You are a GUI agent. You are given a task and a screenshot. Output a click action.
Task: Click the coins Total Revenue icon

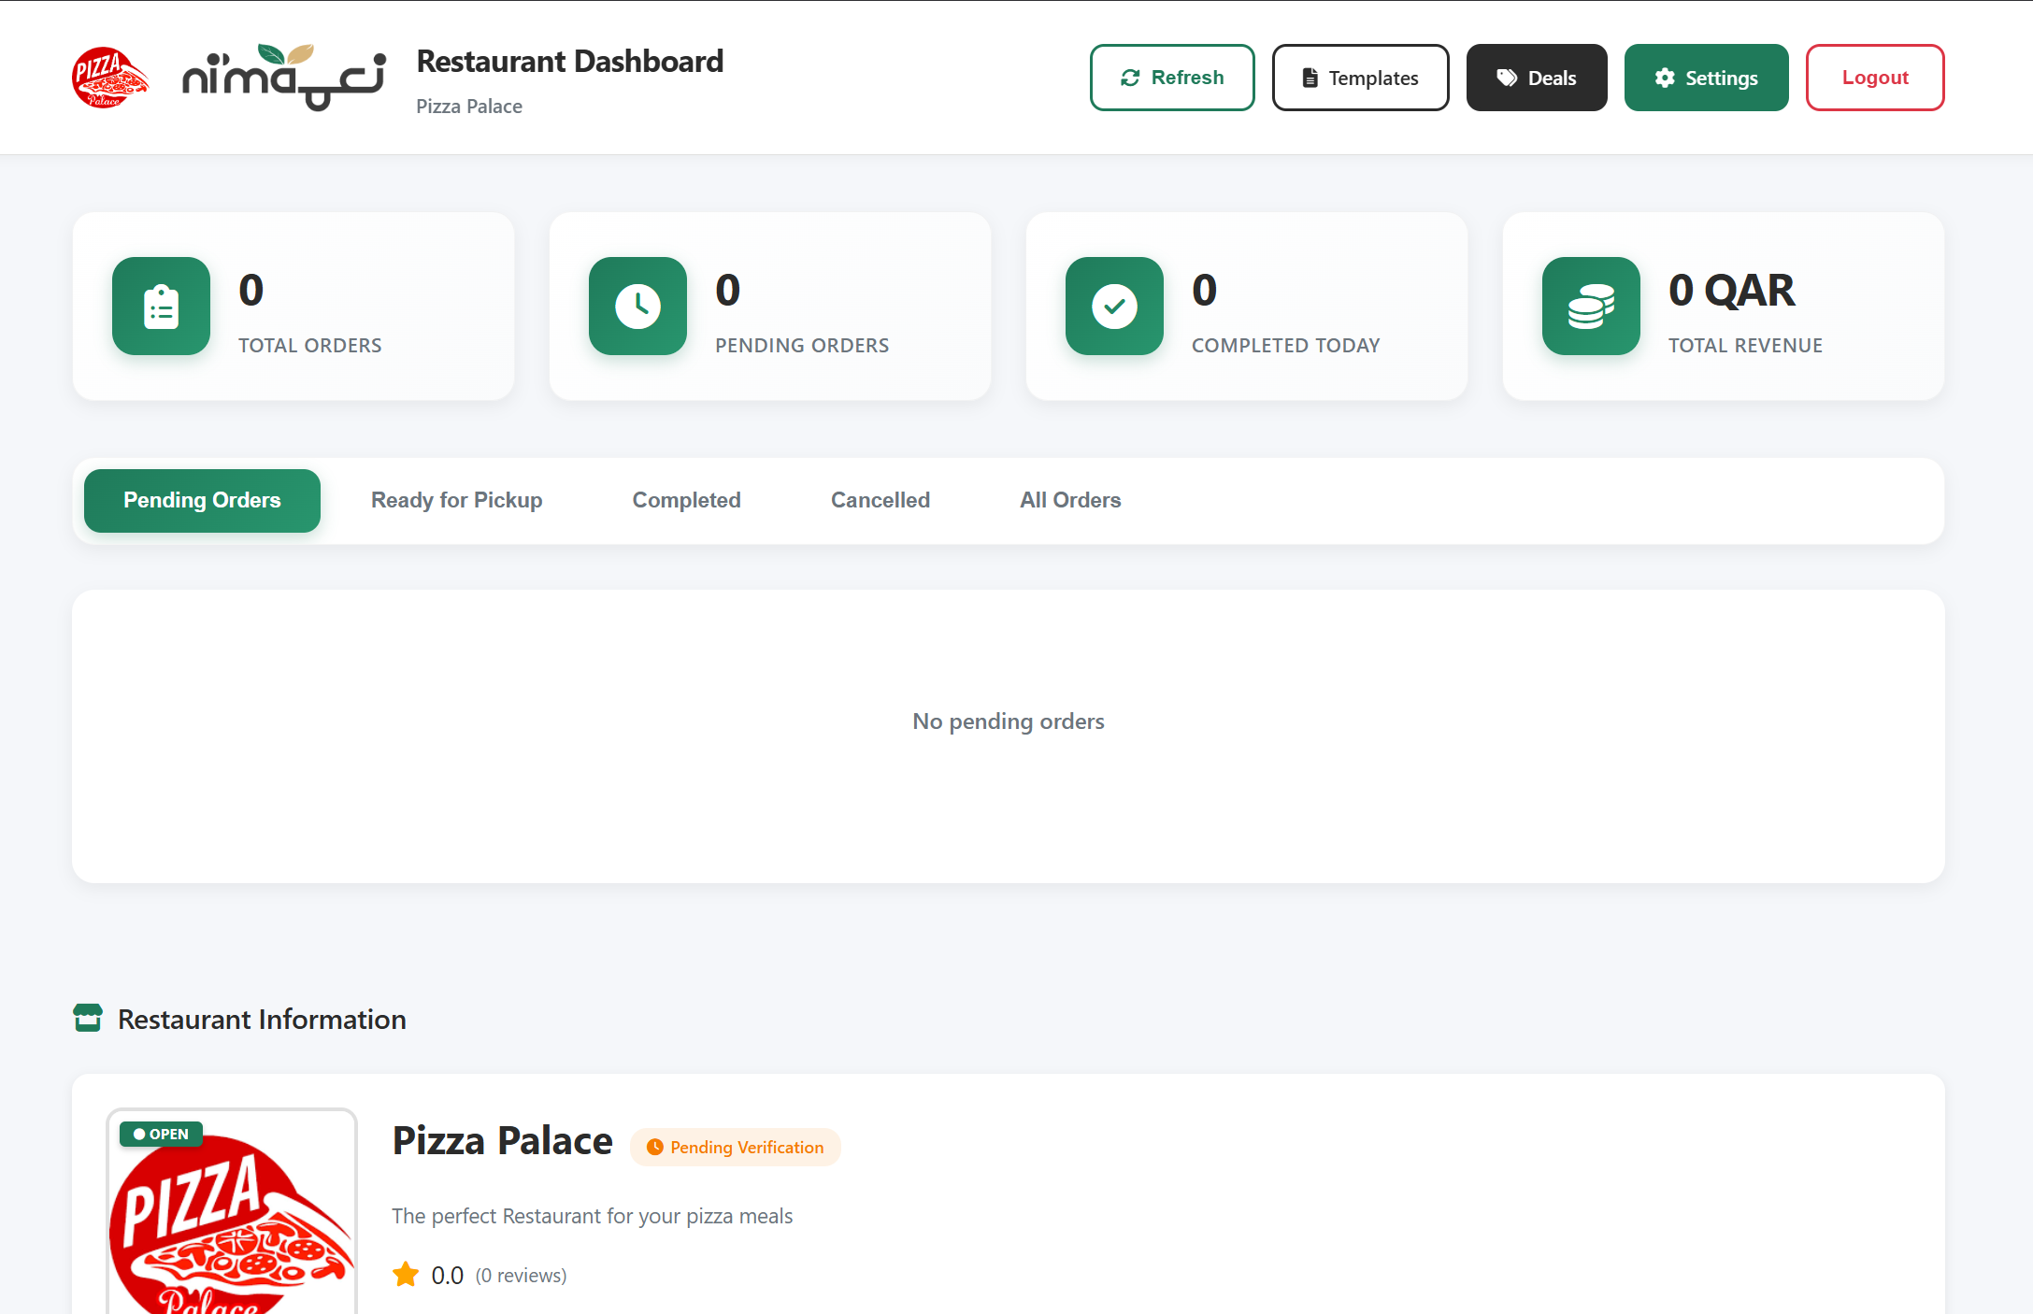click(1591, 307)
